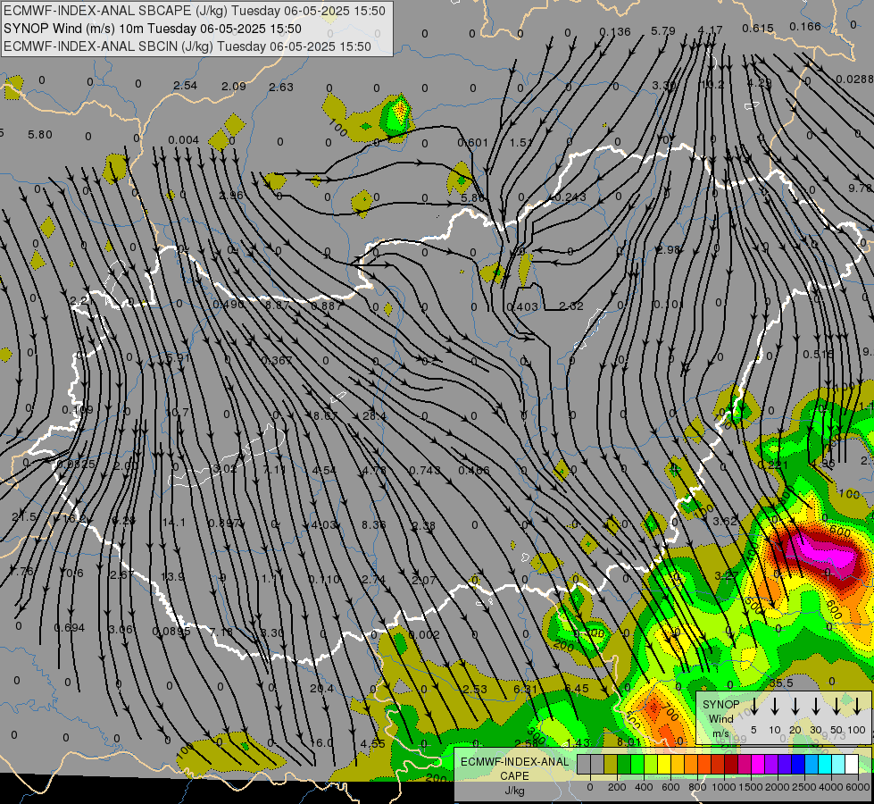Select the dark red maroon swatch in CAPE legend
Screen dimensions: 874x804
[731, 765]
